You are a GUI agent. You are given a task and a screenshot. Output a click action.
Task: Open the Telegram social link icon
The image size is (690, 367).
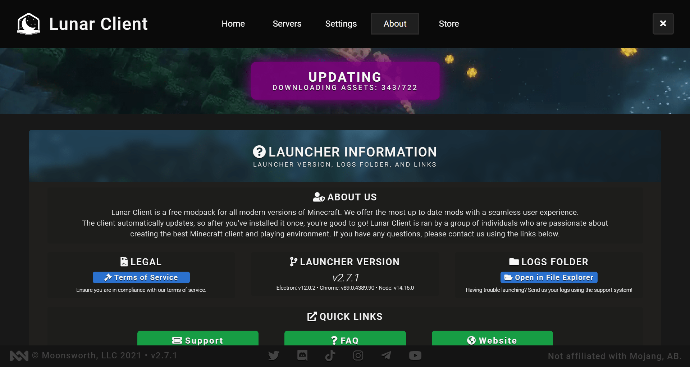click(x=386, y=355)
